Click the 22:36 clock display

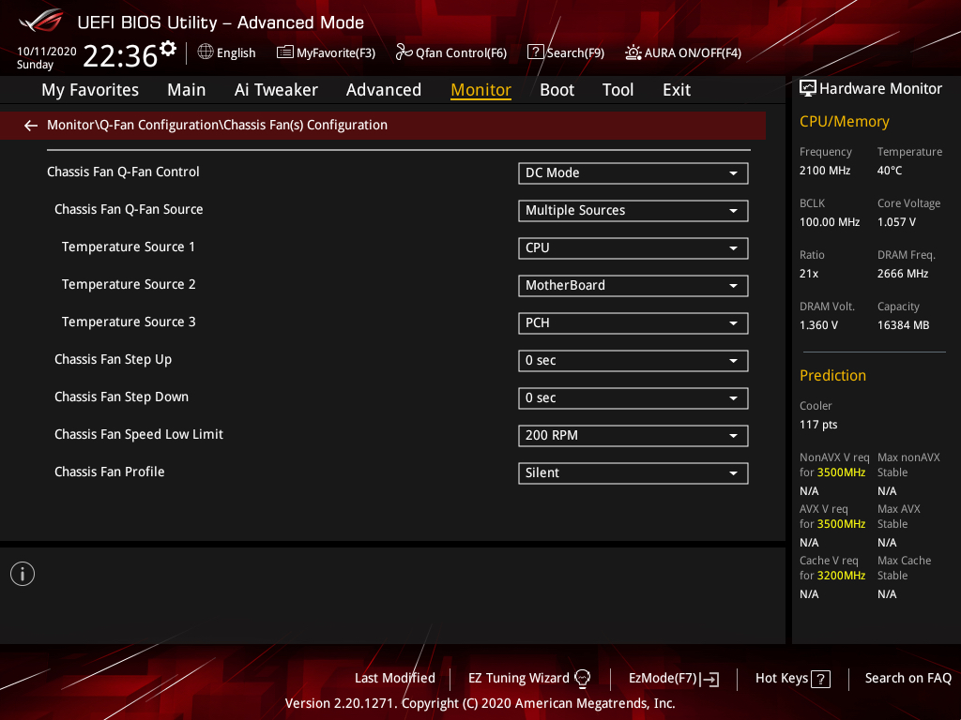pos(120,56)
